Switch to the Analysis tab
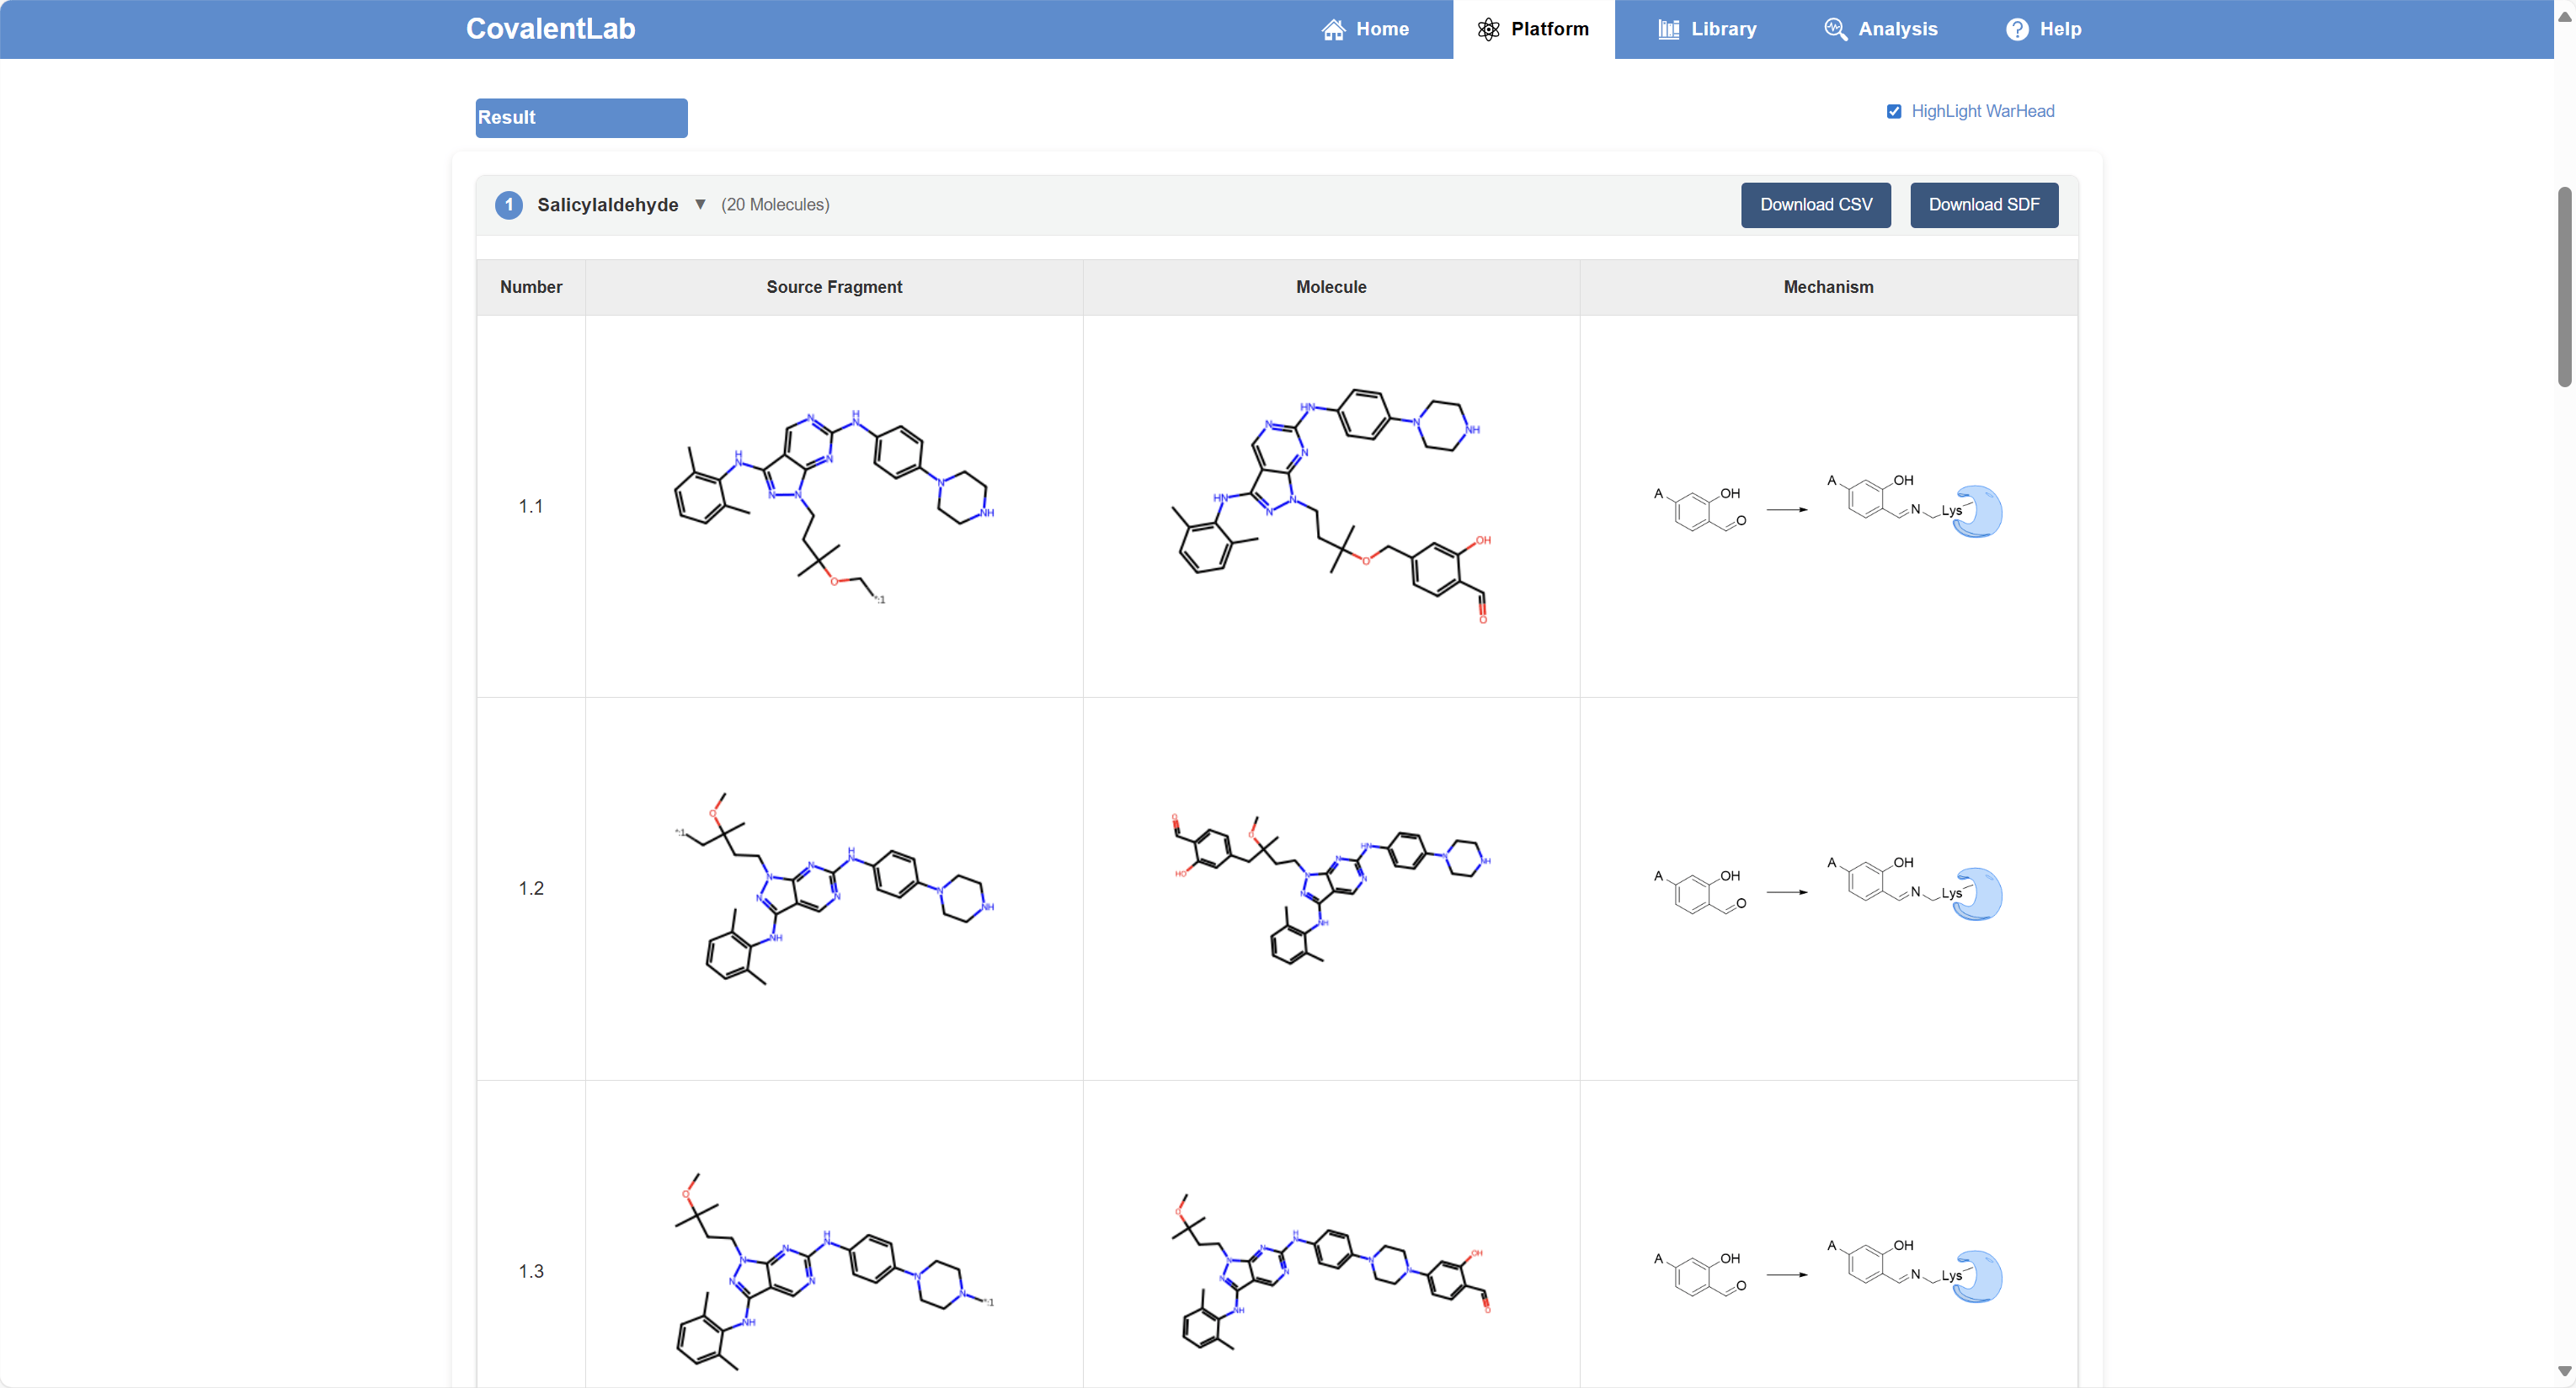 coord(1880,30)
